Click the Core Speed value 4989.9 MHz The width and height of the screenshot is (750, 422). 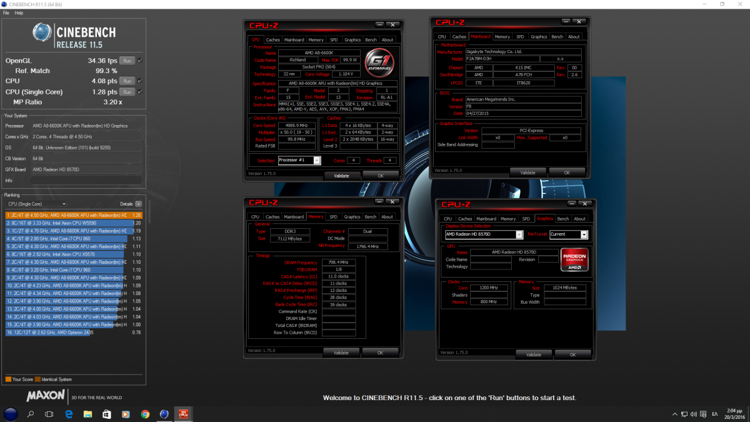pos(296,125)
